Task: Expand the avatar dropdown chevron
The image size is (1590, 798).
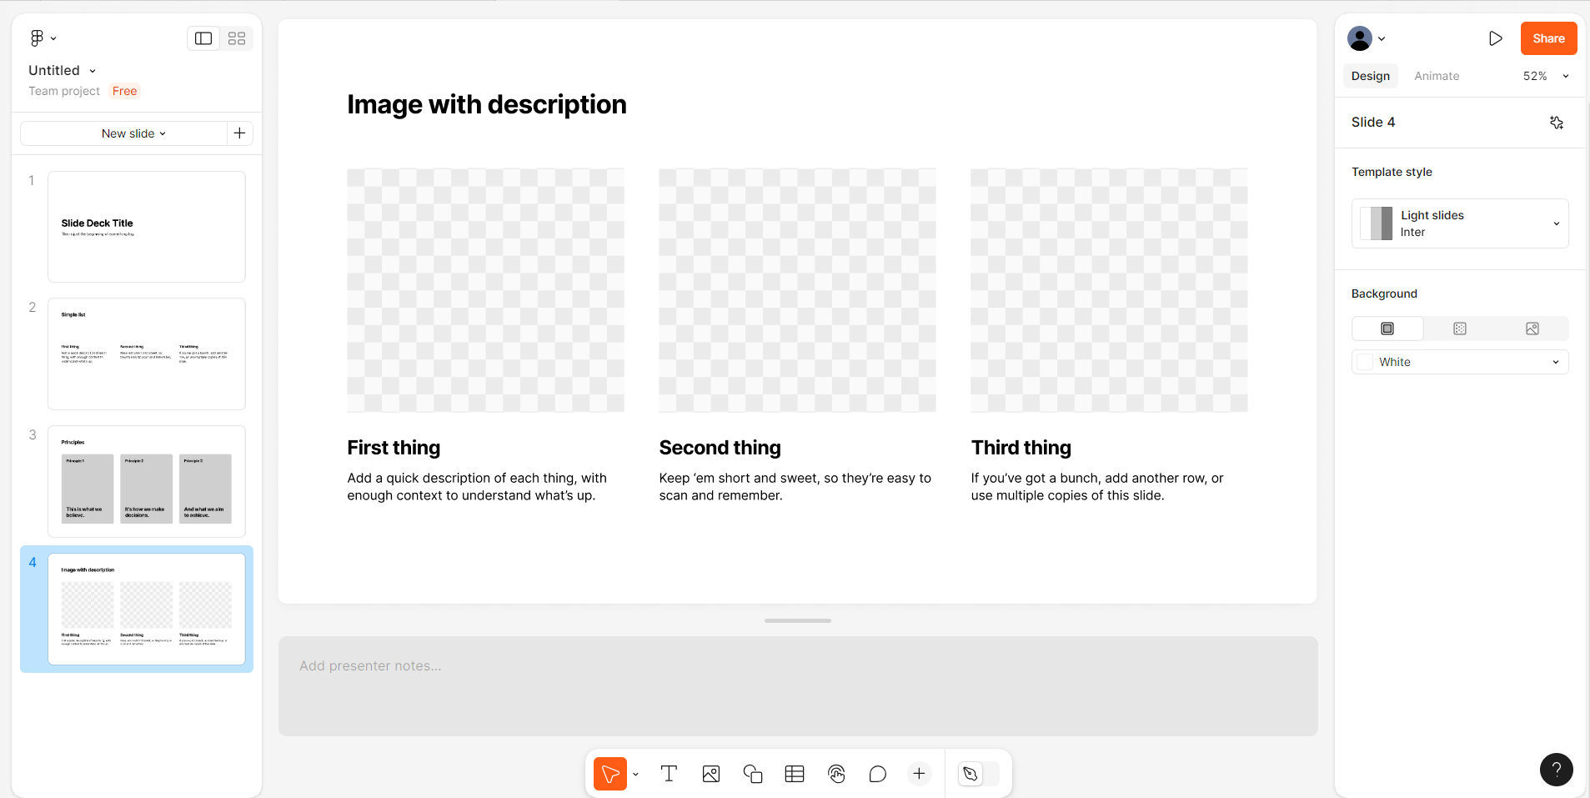Action: (1382, 38)
